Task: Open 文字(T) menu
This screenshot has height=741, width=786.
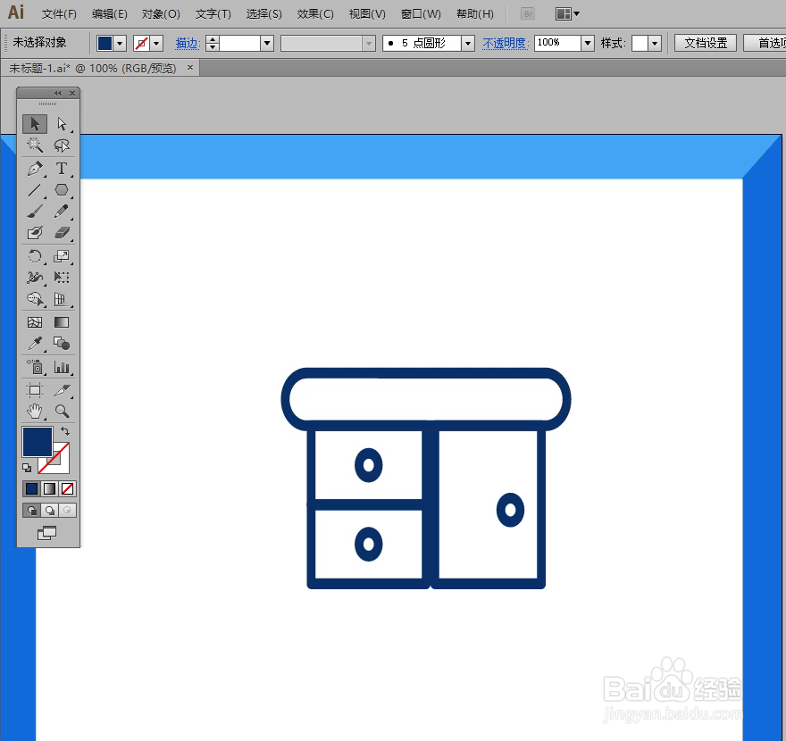Action: (213, 14)
